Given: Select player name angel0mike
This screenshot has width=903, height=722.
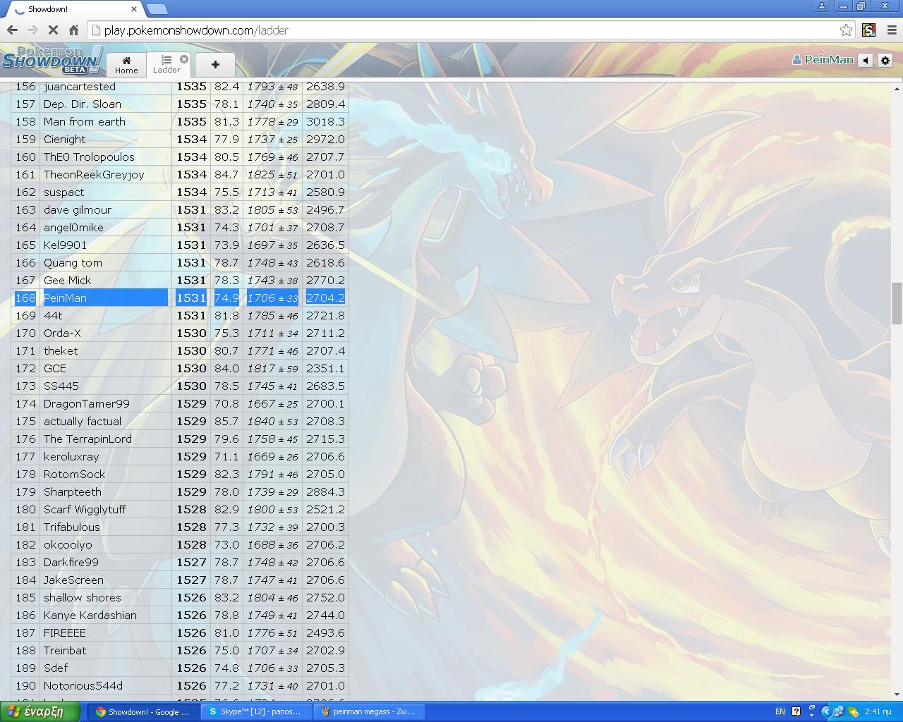Looking at the screenshot, I should point(73,227).
